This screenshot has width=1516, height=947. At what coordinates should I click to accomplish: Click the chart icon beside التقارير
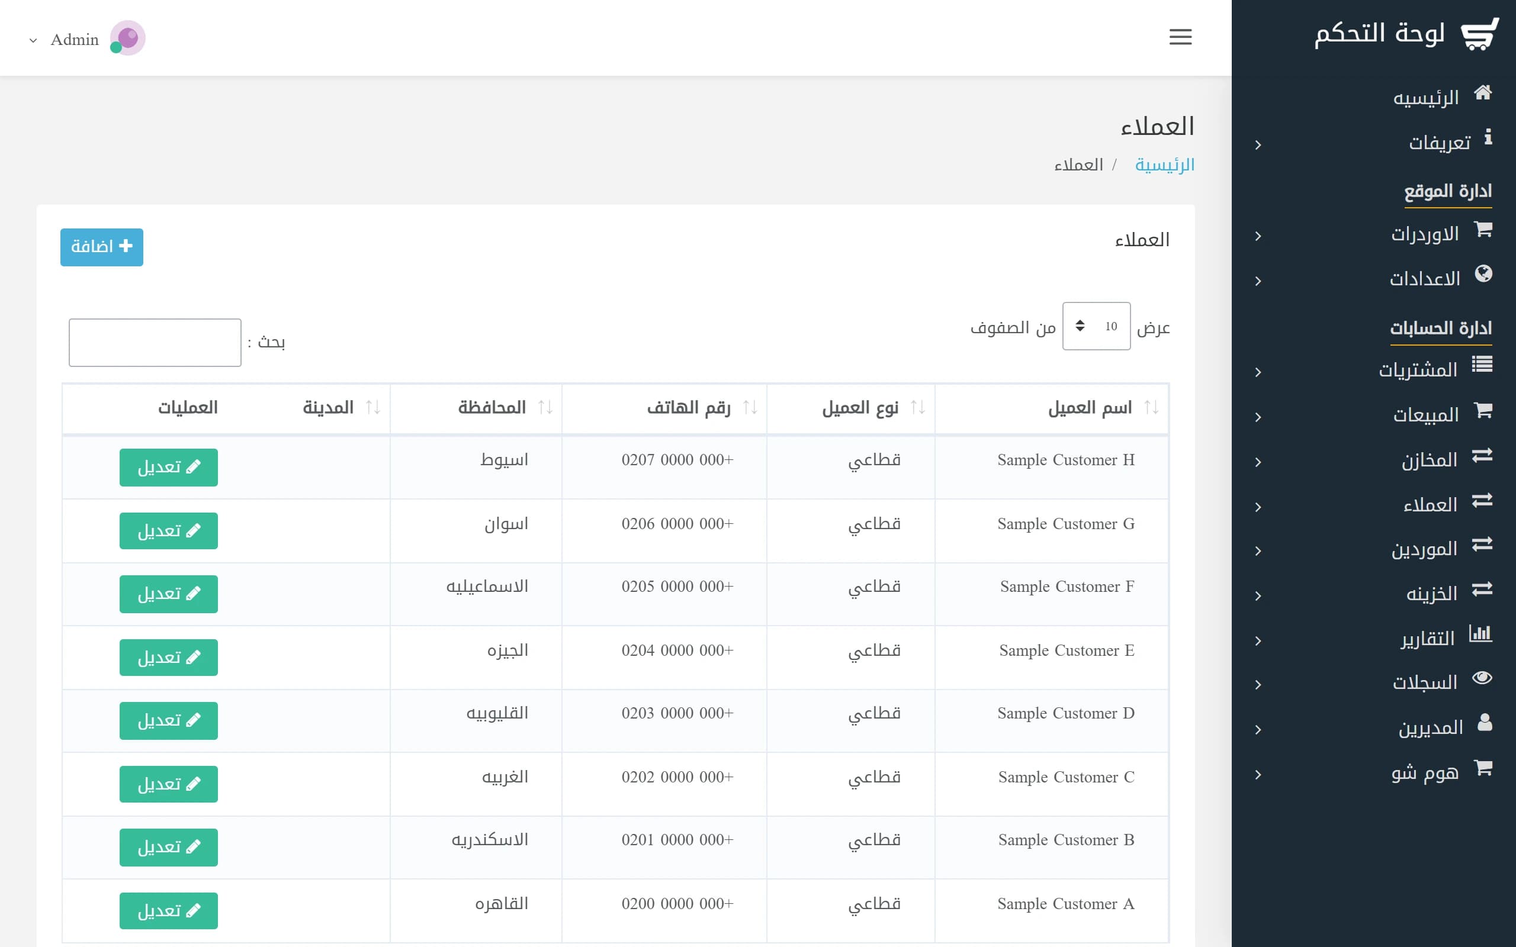click(1480, 634)
